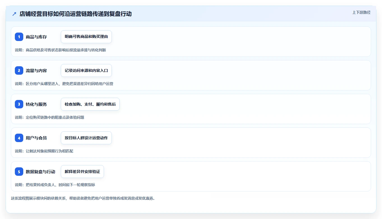
Task: Click the 用户与会员 step heading
Action: point(36,138)
